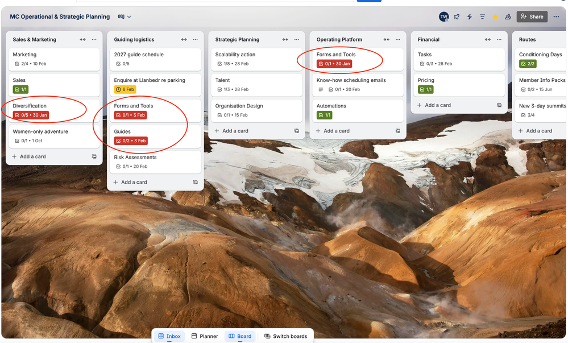Screen dimensions: 568x343
Task: Click Operating Platform Forms and Tools due badge
Action: pyautogui.click(x=334, y=64)
